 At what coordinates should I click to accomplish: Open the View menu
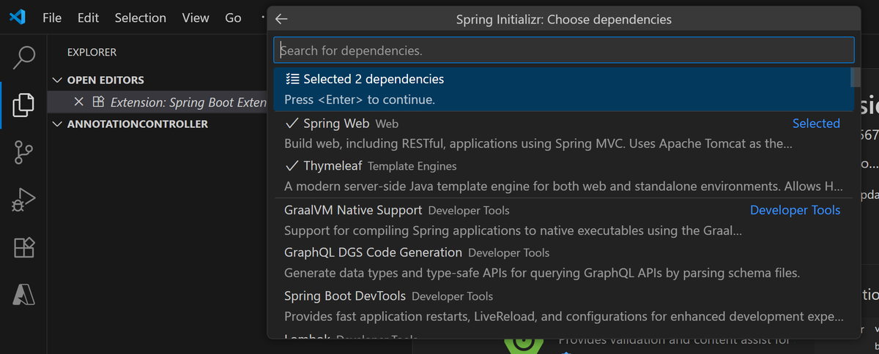pyautogui.click(x=195, y=18)
